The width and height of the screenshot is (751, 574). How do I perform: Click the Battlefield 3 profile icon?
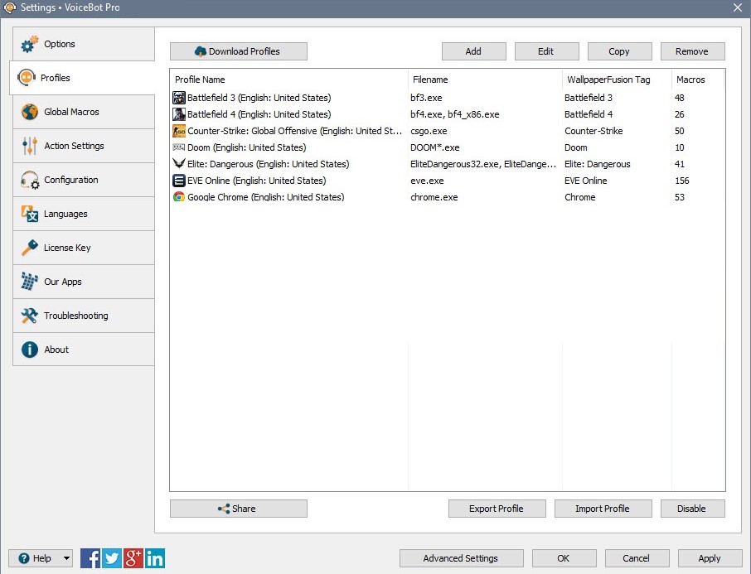tap(179, 98)
